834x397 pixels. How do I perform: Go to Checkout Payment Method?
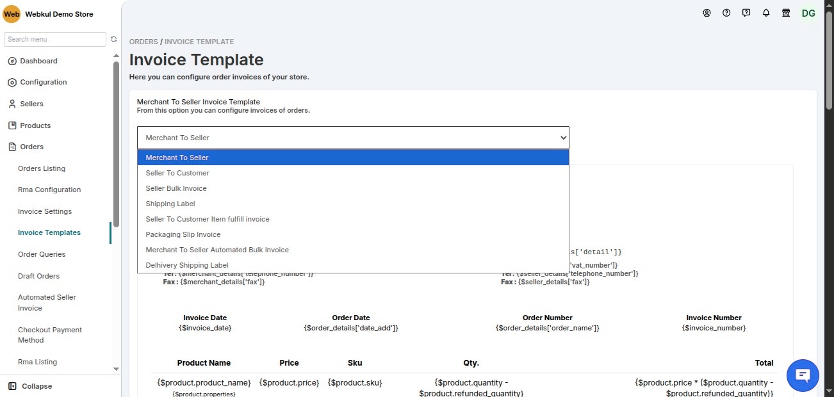coord(50,335)
